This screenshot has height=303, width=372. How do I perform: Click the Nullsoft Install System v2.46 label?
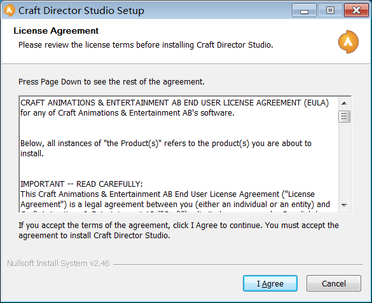pos(59,264)
